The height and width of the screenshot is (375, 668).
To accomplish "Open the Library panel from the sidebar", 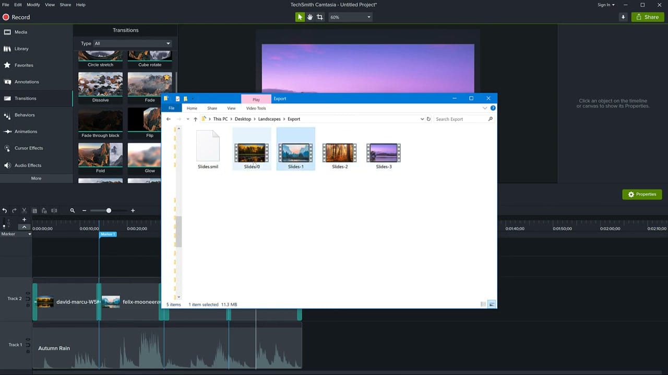I will (x=21, y=49).
